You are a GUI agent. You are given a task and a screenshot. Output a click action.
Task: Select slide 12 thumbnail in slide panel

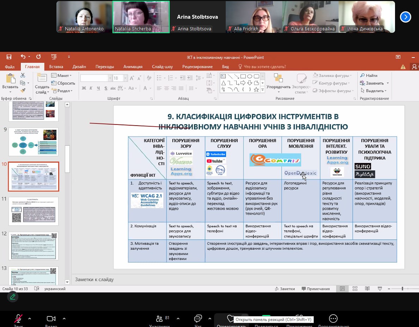click(x=34, y=246)
